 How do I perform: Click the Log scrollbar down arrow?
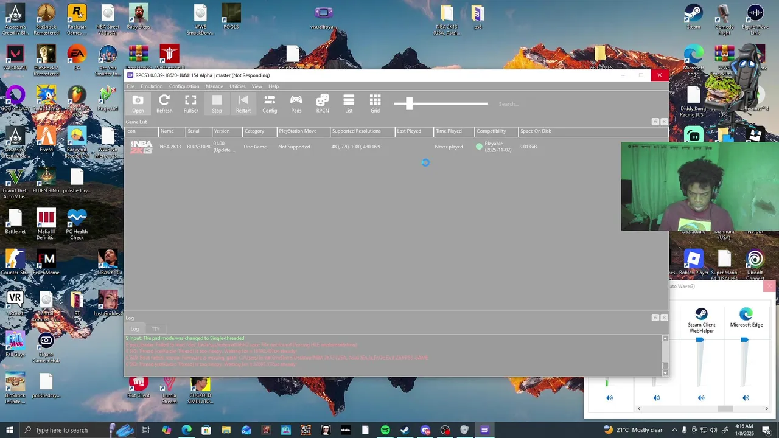pyautogui.click(x=665, y=373)
